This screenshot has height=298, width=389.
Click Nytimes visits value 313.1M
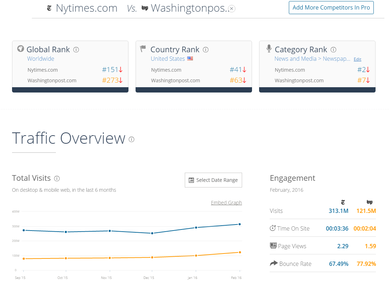[x=338, y=211]
